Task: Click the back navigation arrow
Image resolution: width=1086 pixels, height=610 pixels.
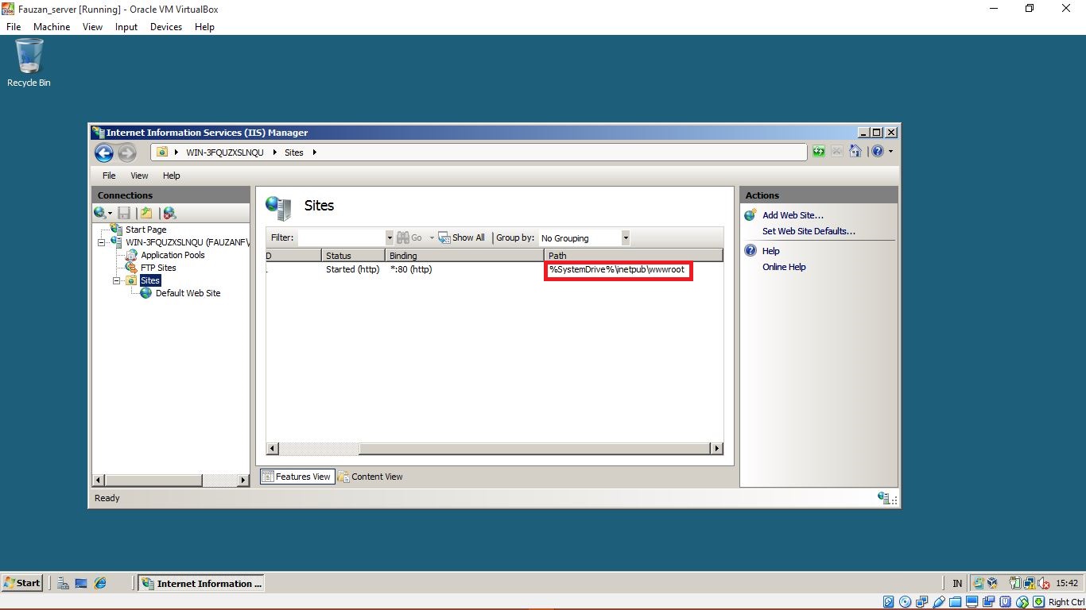Action: [x=103, y=152]
